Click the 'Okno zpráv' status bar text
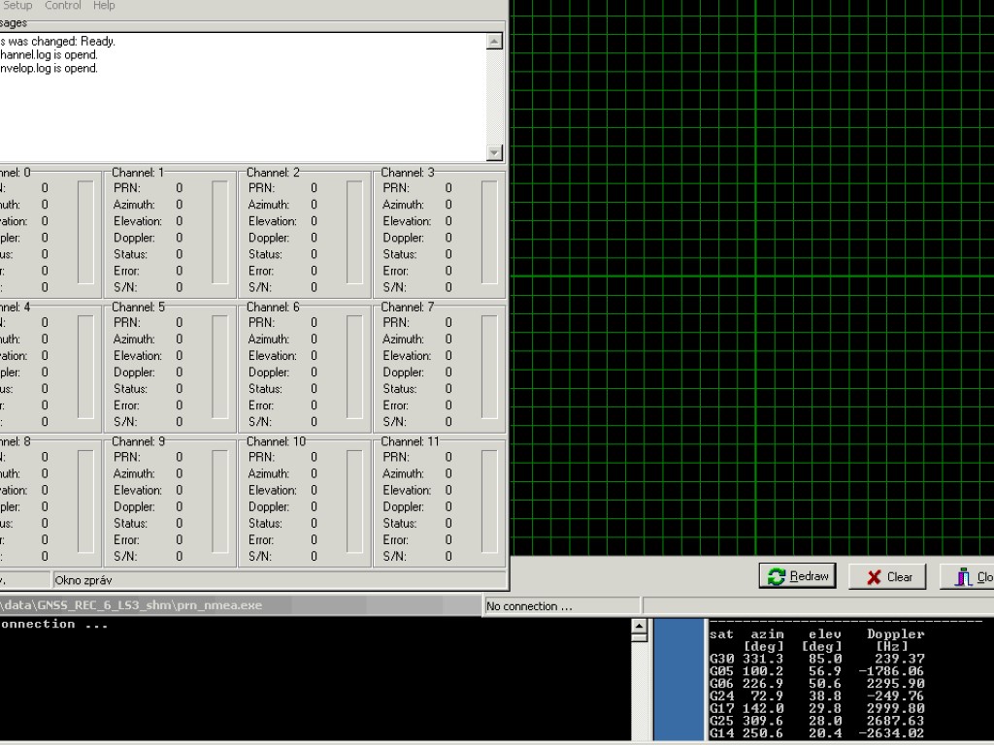 coord(83,580)
